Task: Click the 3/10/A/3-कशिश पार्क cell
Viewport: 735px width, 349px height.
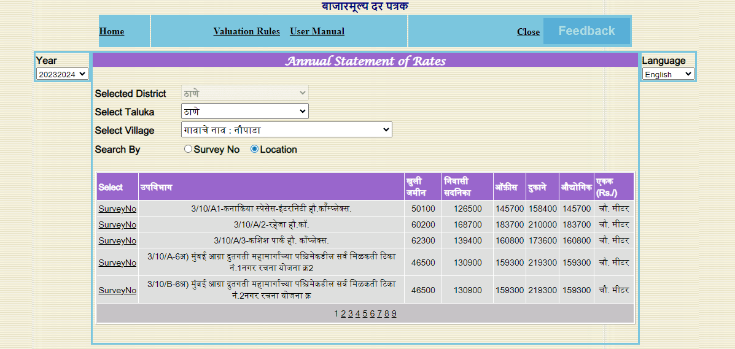Action: (271, 240)
